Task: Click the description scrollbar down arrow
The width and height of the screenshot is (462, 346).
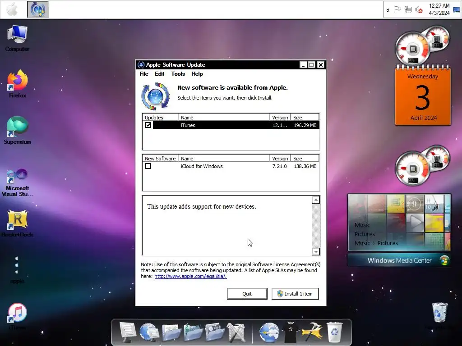Action: [316, 251]
